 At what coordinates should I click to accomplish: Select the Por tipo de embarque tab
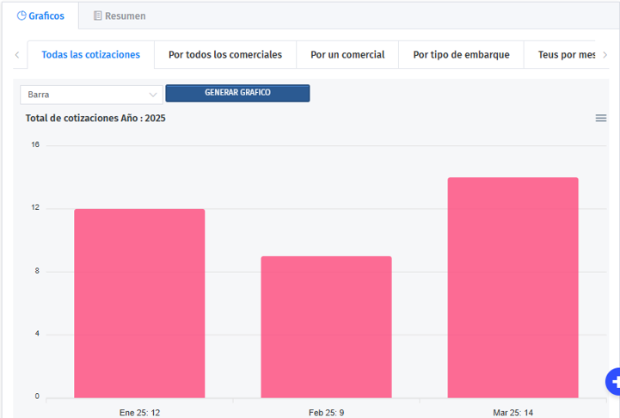click(461, 54)
